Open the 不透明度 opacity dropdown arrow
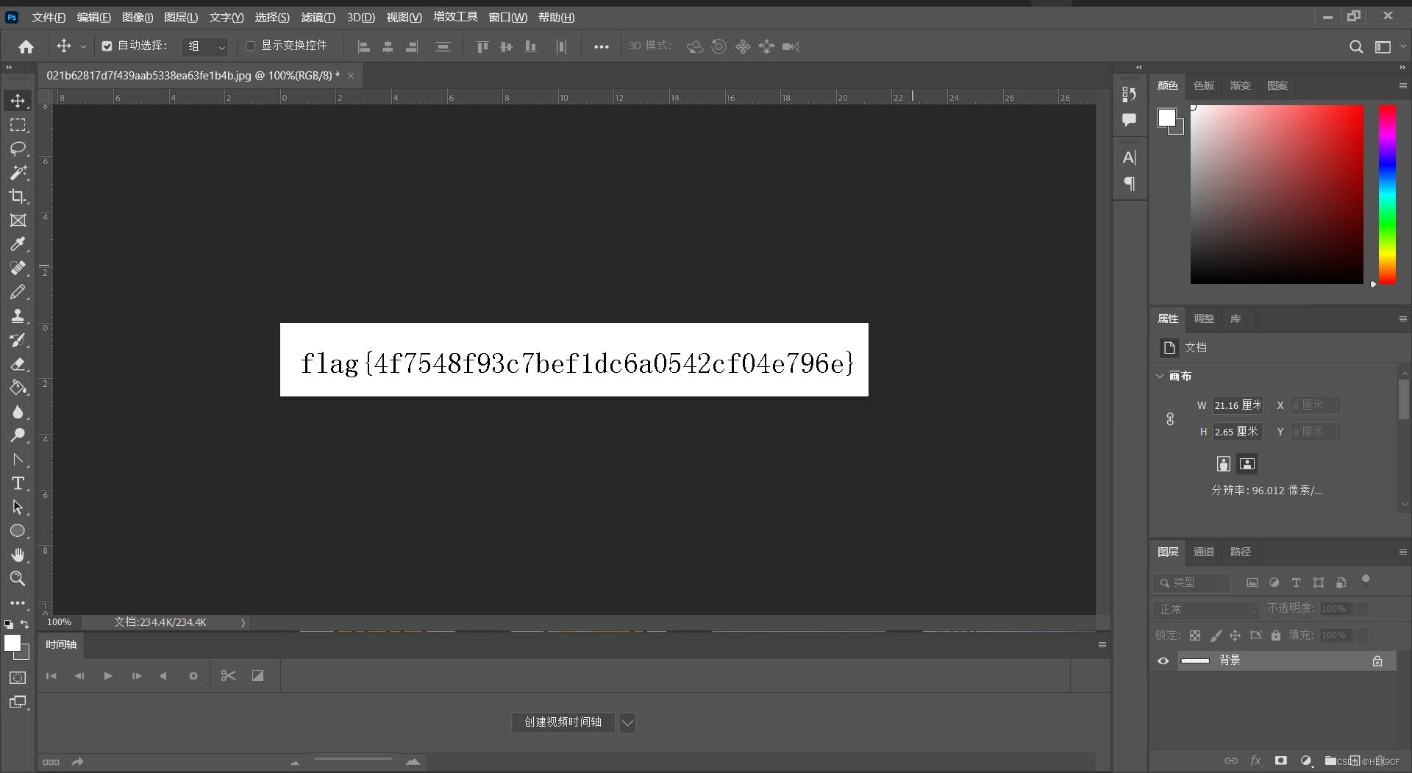Viewport: 1412px width, 773px height. pos(1362,609)
